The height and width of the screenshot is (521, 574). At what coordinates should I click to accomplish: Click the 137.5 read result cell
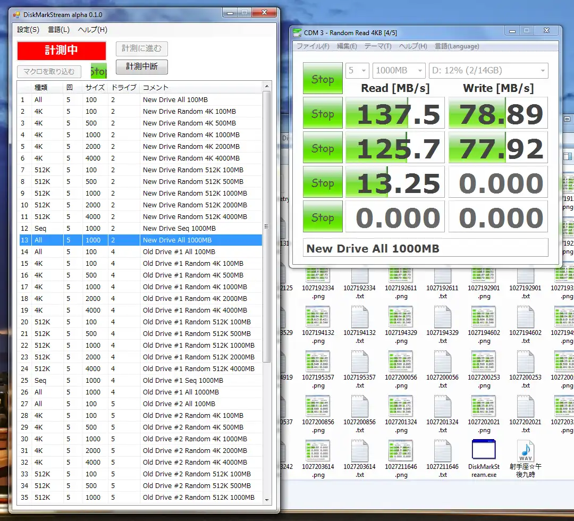pos(395,113)
